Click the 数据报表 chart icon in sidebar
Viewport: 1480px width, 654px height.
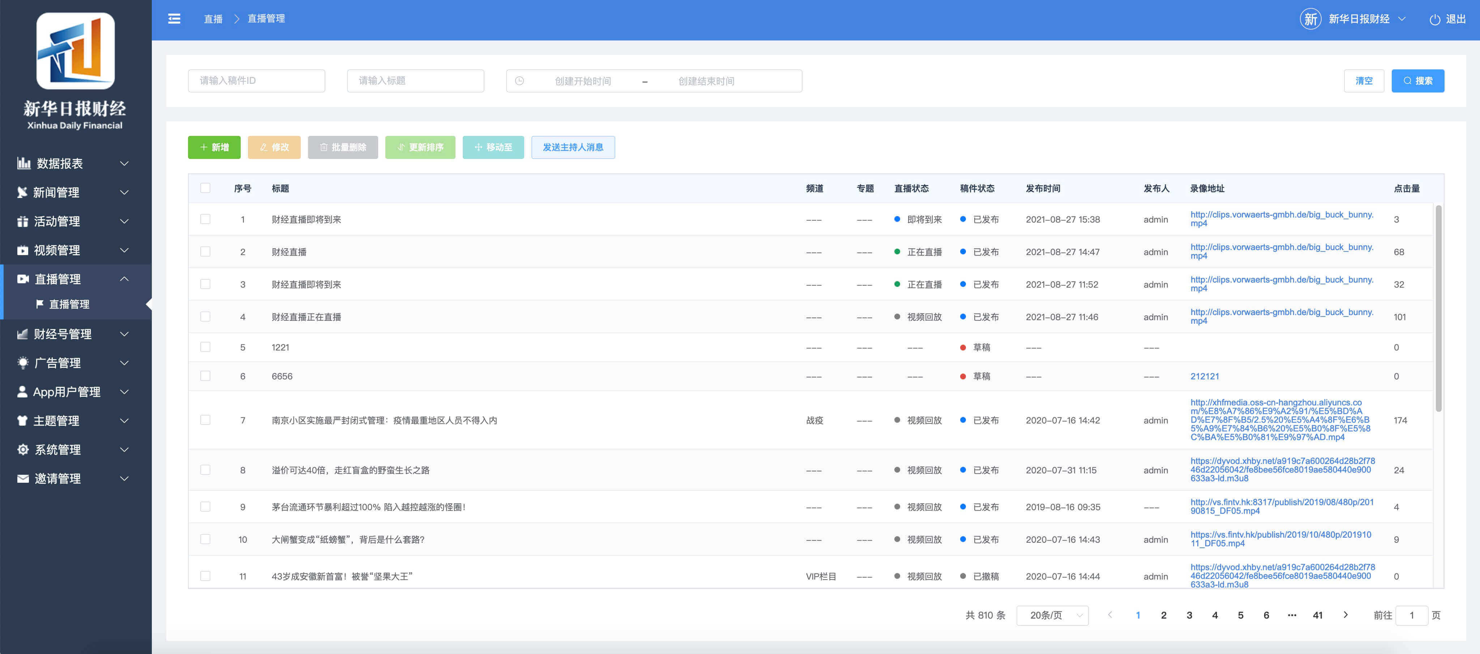tap(23, 164)
